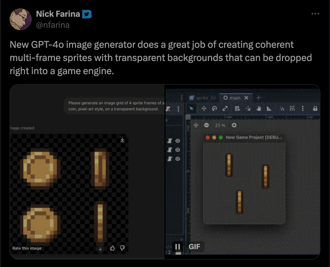
Task: Switch to the sprite_2d scene tab
Action: pos(203,98)
